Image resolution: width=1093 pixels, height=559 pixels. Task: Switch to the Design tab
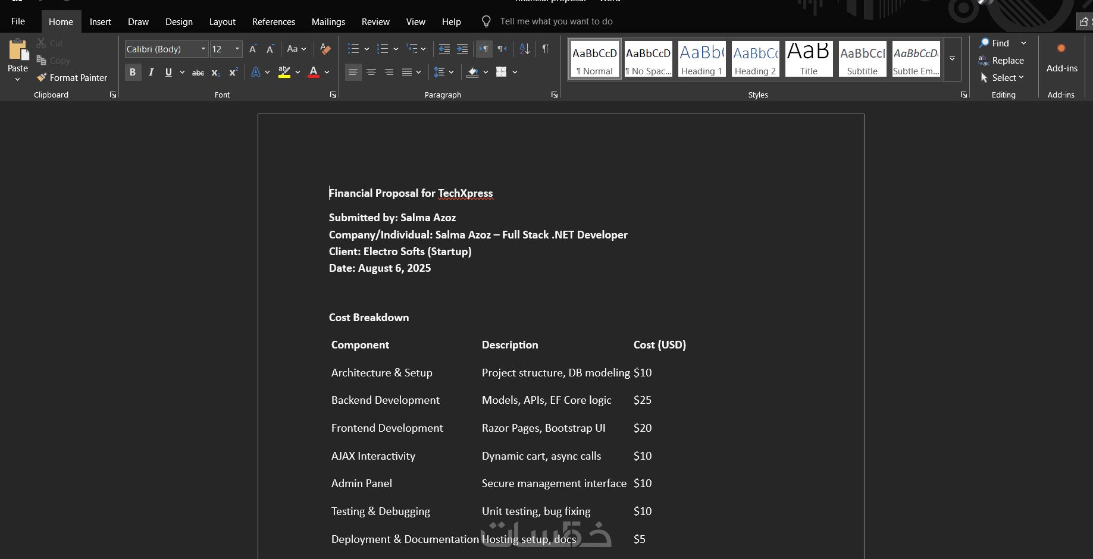point(179,22)
